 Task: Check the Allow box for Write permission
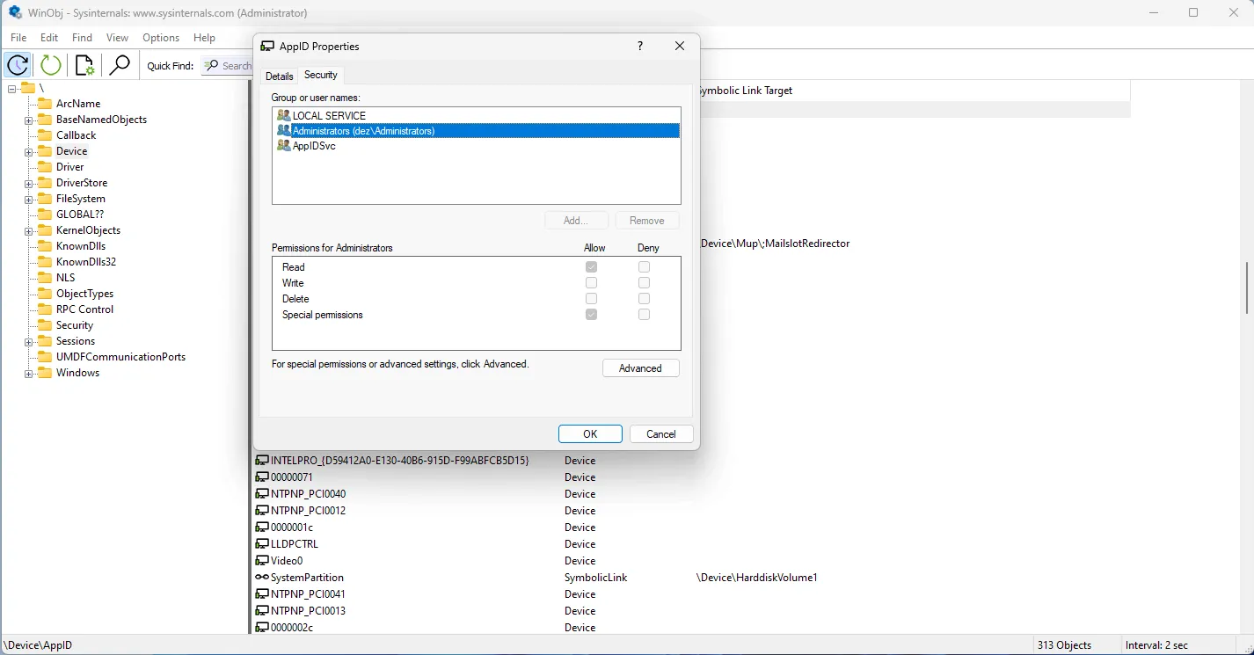click(x=591, y=283)
